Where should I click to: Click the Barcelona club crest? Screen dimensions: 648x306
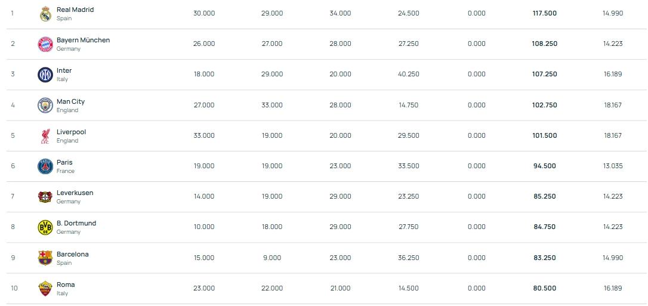pos(45,258)
